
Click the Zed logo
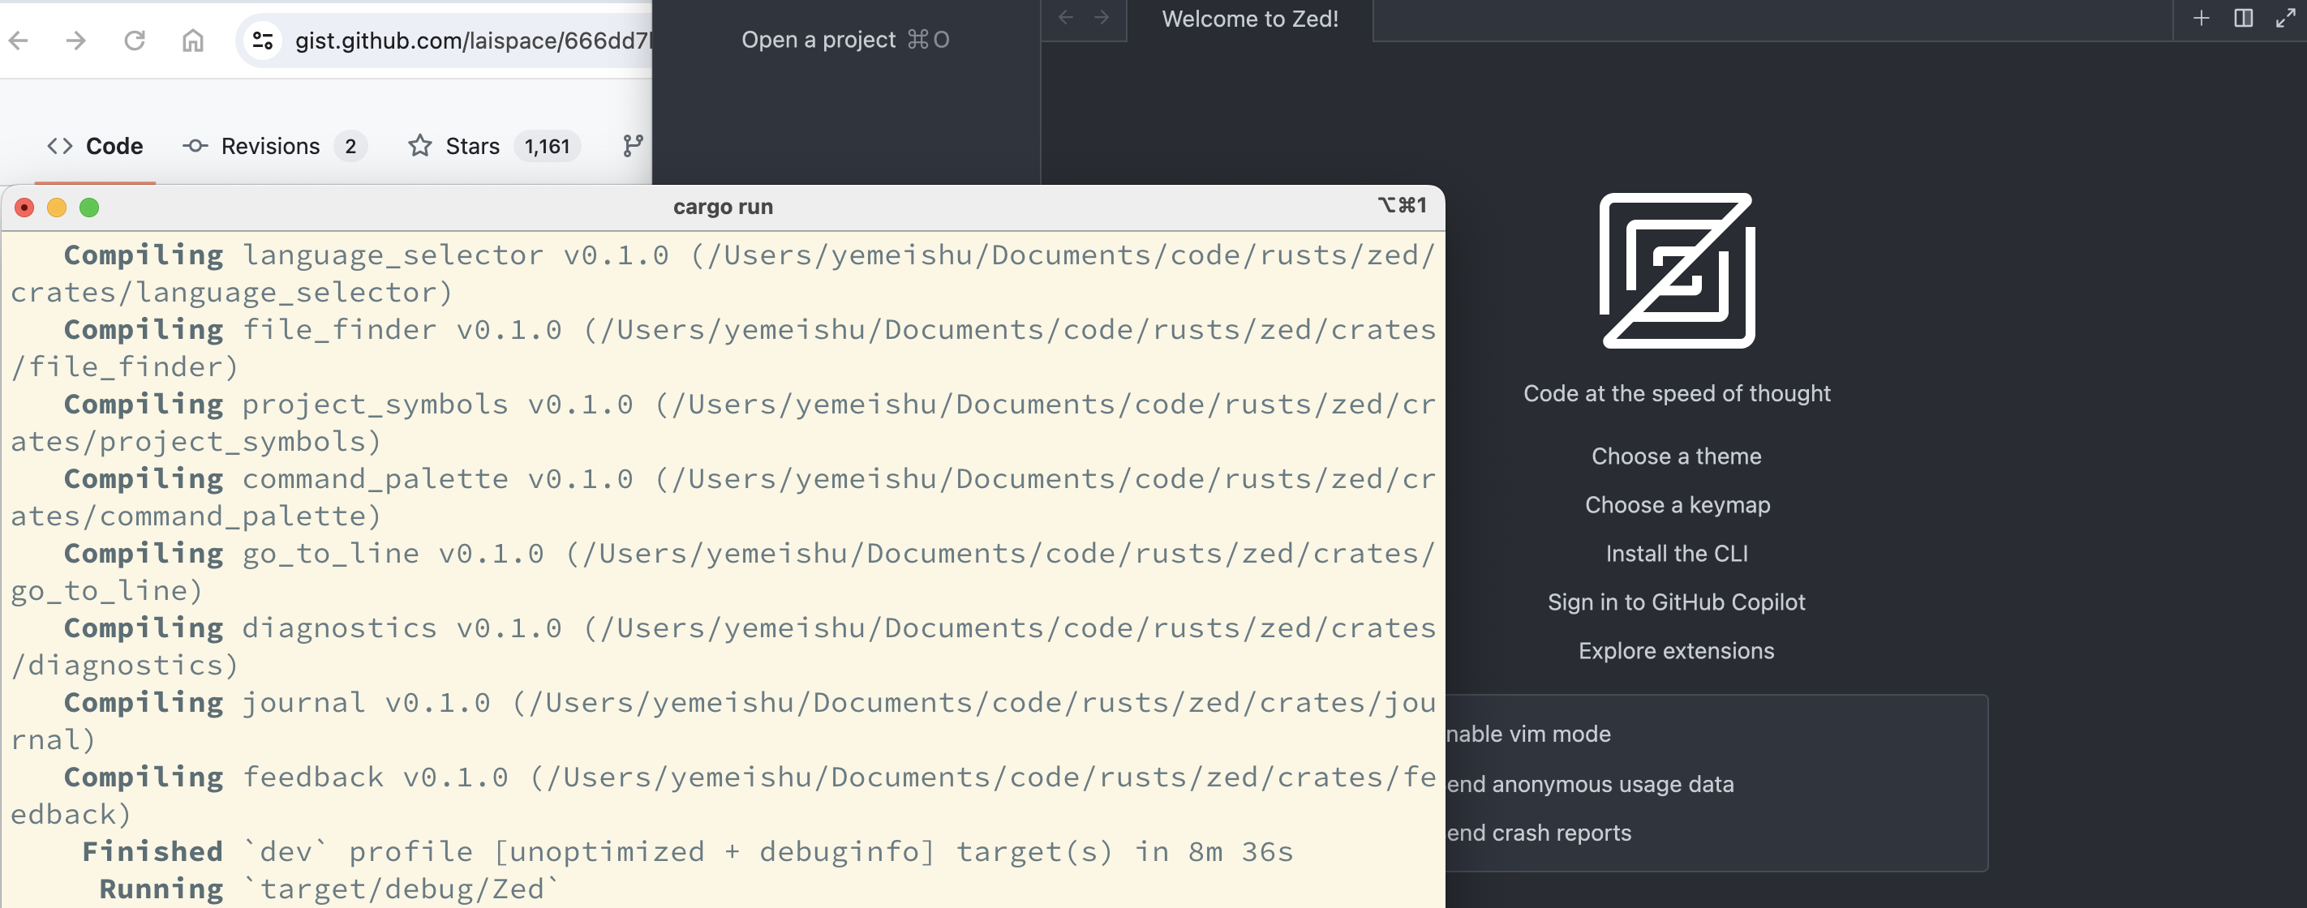pos(1677,271)
